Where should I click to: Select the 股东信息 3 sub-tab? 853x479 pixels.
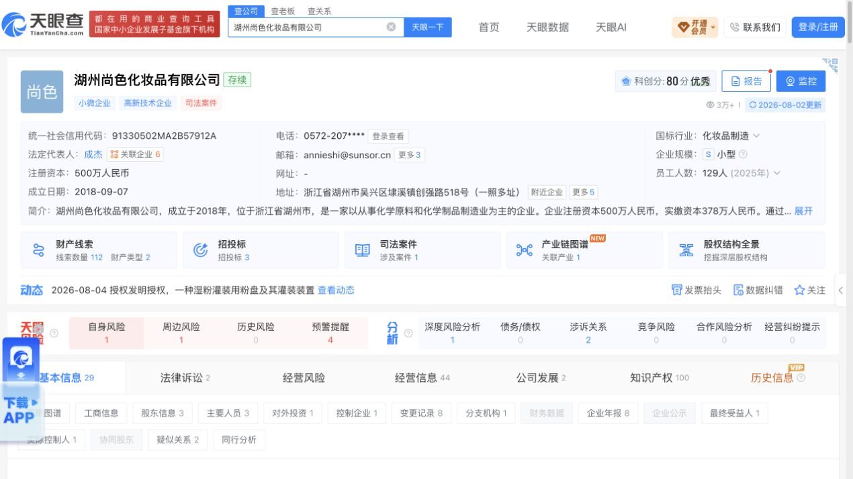coord(162,413)
